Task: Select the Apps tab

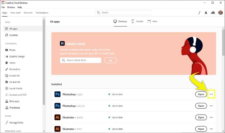Action: (4, 13)
